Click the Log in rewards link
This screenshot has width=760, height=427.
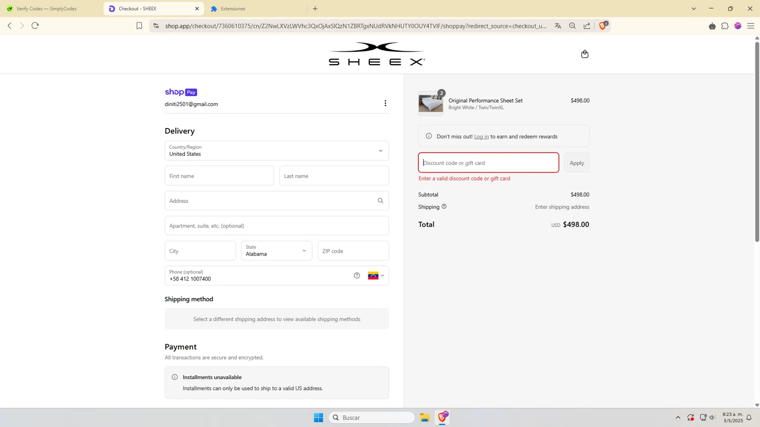(481, 137)
